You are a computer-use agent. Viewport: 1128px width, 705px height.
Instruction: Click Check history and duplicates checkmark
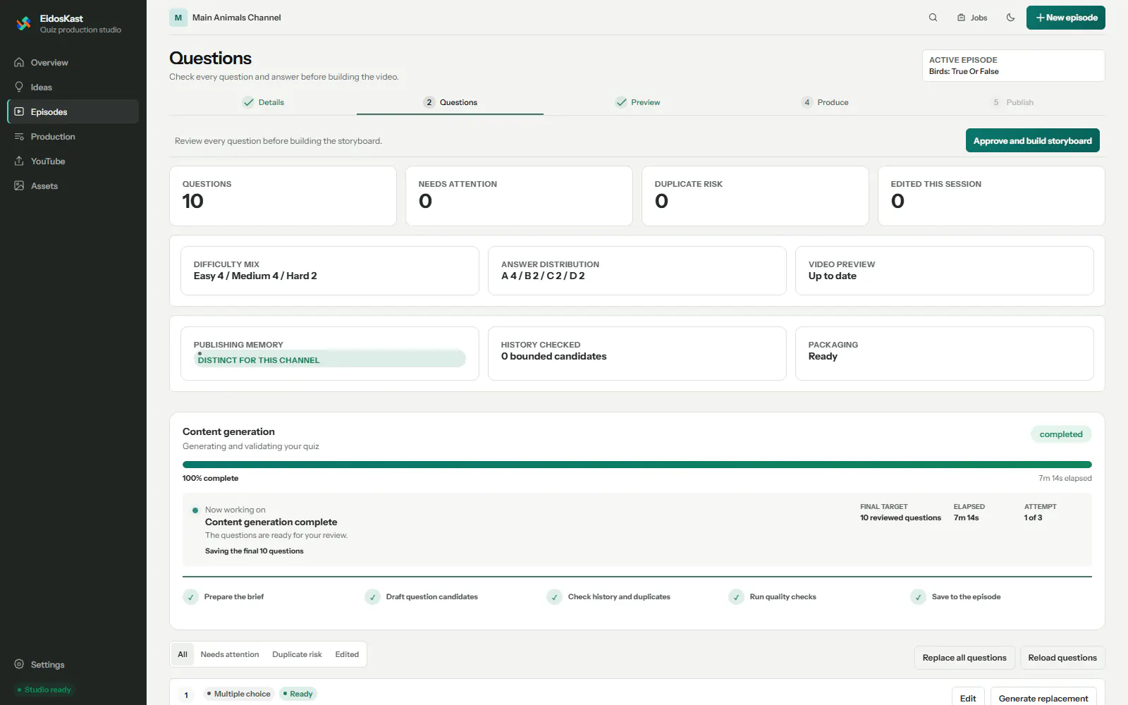click(x=554, y=597)
